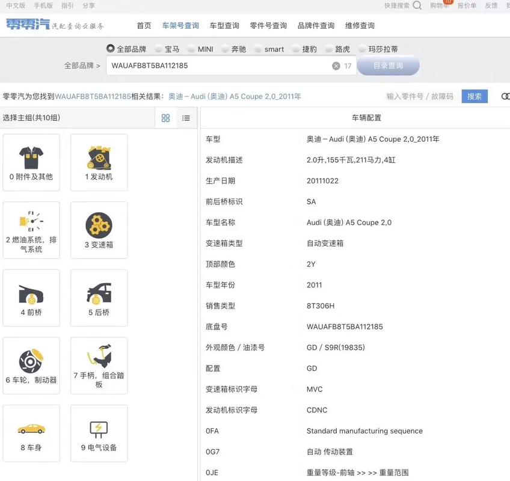Click the paint code GD / S9R(19835)
Screen dimensions: 510x481
[336, 348]
